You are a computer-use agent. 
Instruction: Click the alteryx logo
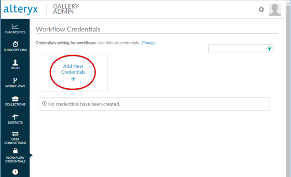pos(20,9)
